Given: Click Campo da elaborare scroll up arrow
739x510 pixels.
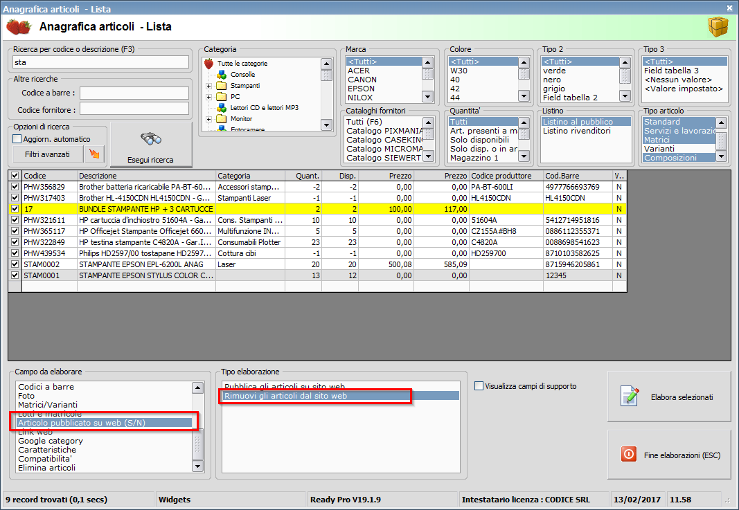Looking at the screenshot, I should click(198, 388).
